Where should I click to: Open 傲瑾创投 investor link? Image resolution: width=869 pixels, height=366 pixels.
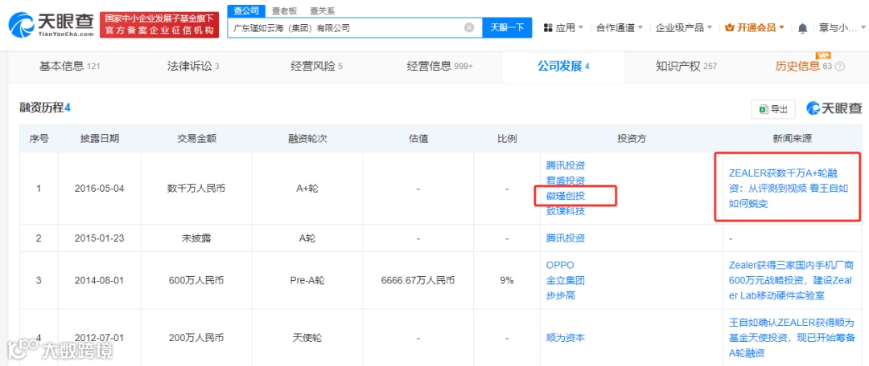pos(566,196)
